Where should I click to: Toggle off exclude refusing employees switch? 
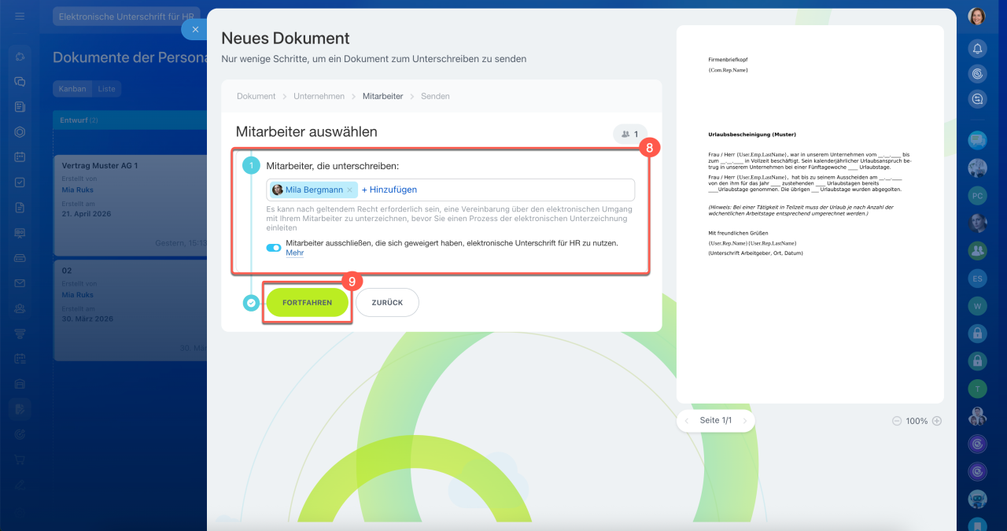(274, 248)
